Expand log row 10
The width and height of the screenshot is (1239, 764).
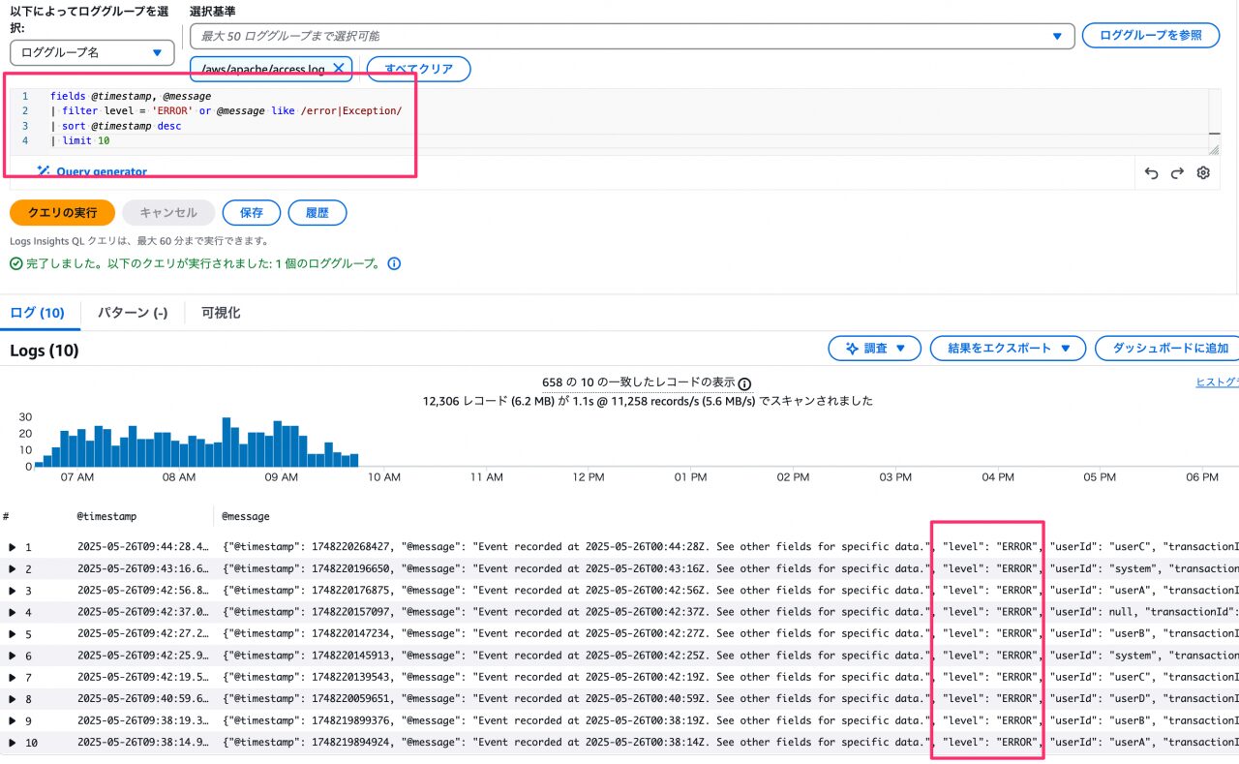[13, 743]
